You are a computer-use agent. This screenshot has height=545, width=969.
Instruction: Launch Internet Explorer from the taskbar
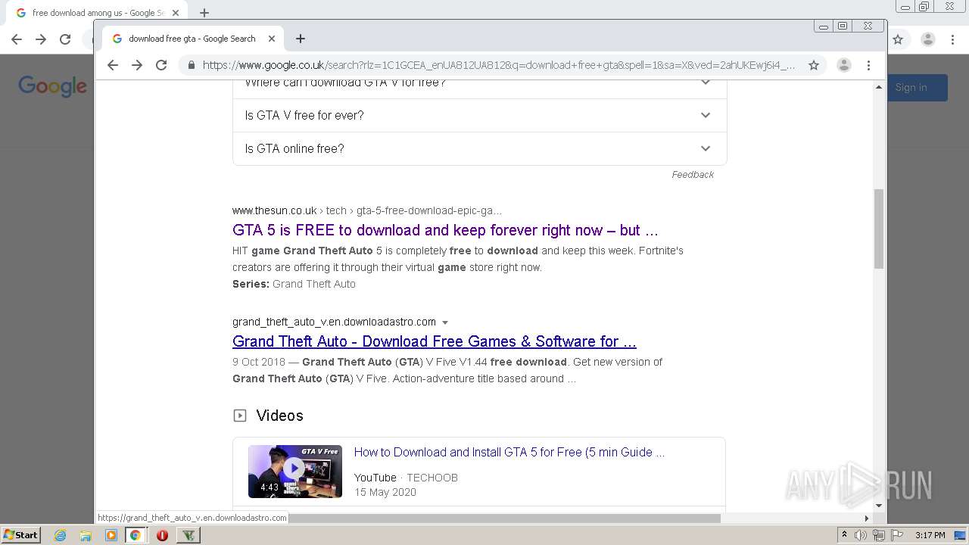[x=60, y=535]
